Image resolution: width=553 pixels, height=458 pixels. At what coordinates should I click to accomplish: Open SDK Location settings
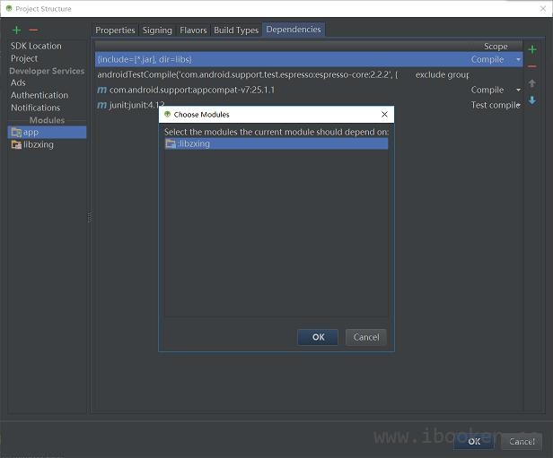click(36, 46)
